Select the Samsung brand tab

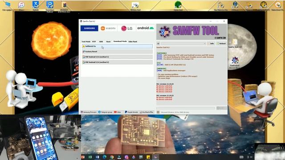89,28
